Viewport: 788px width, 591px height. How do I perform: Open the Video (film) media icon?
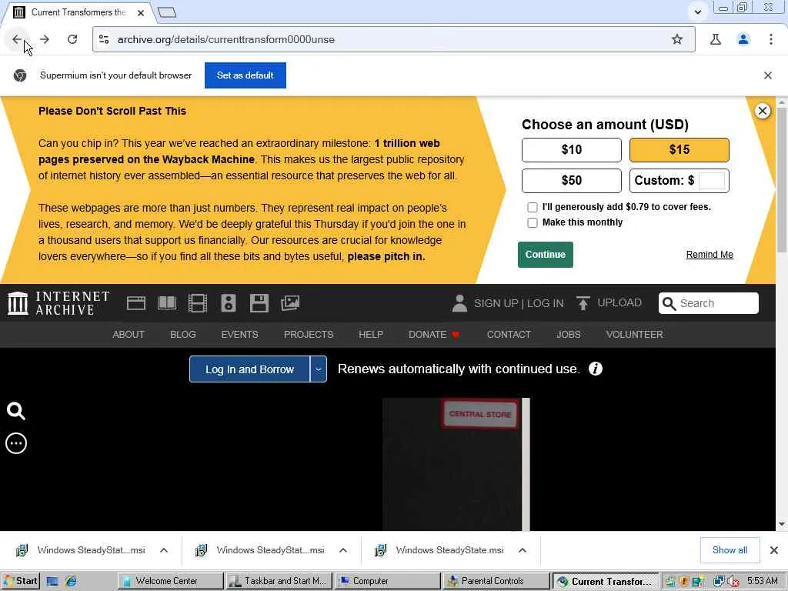198,303
